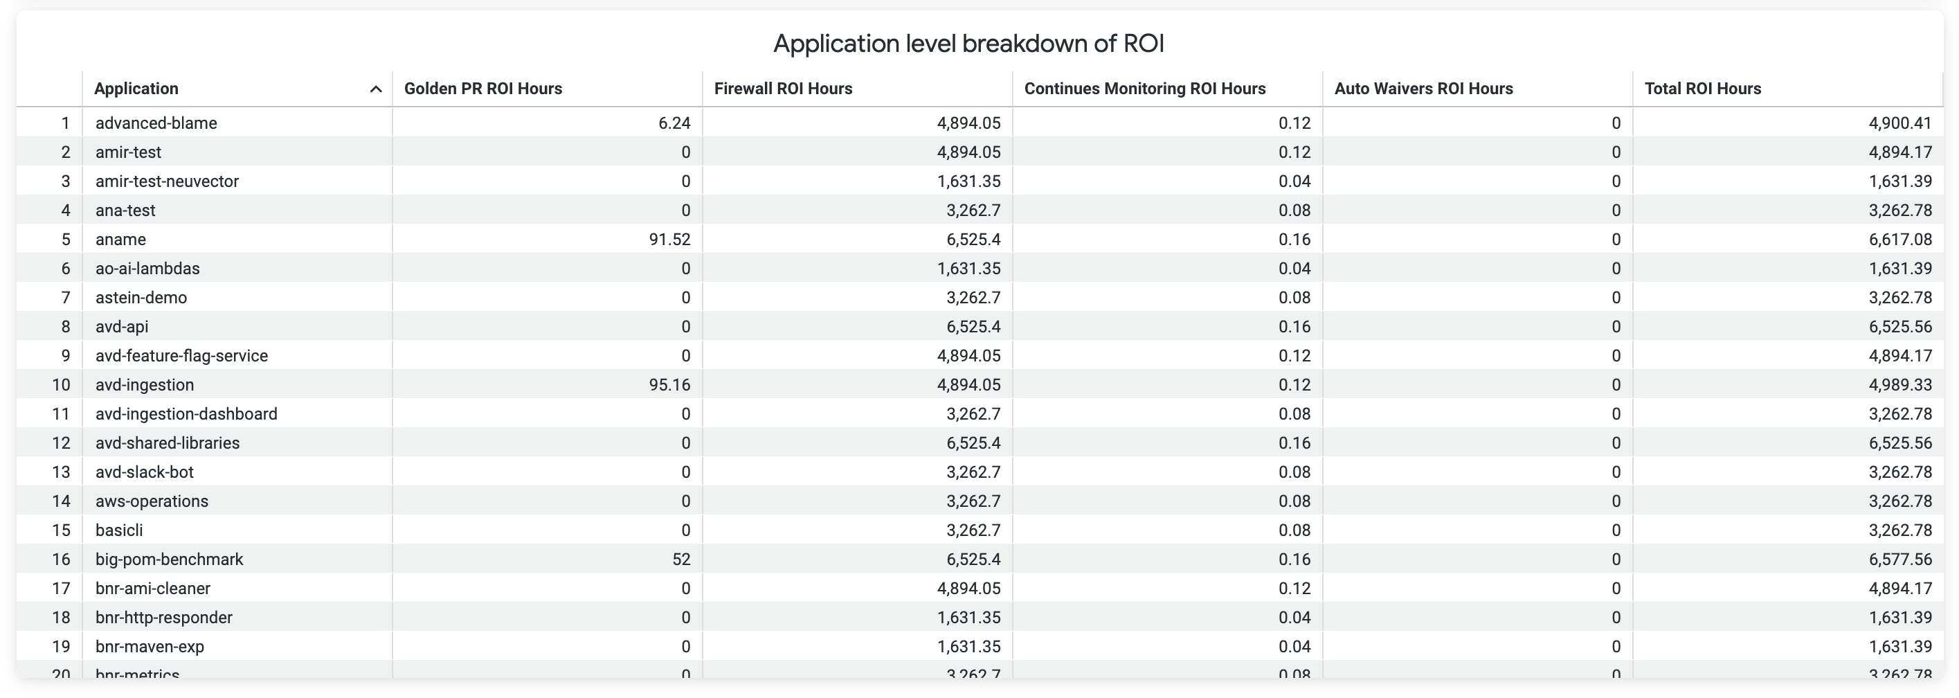
Task: Click Total ROI value 6,617.08
Action: 1900,240
